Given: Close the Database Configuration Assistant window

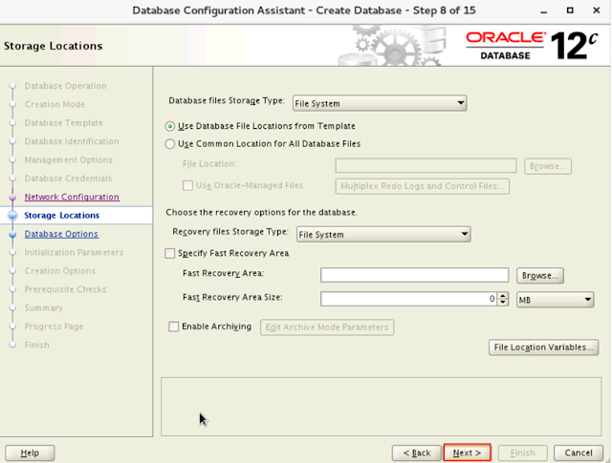Looking at the screenshot, I should pos(597,11).
